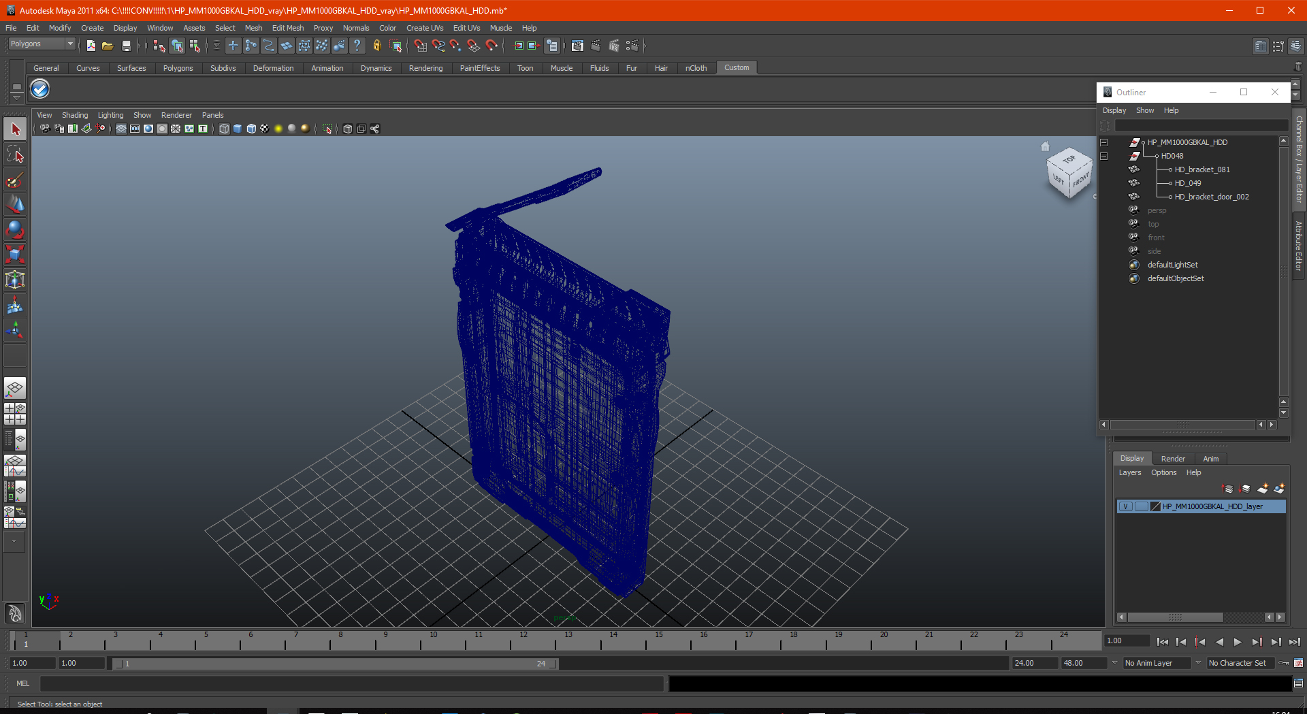Select the arrow Select tool
Screen dimensions: 1307x714
click(15, 129)
